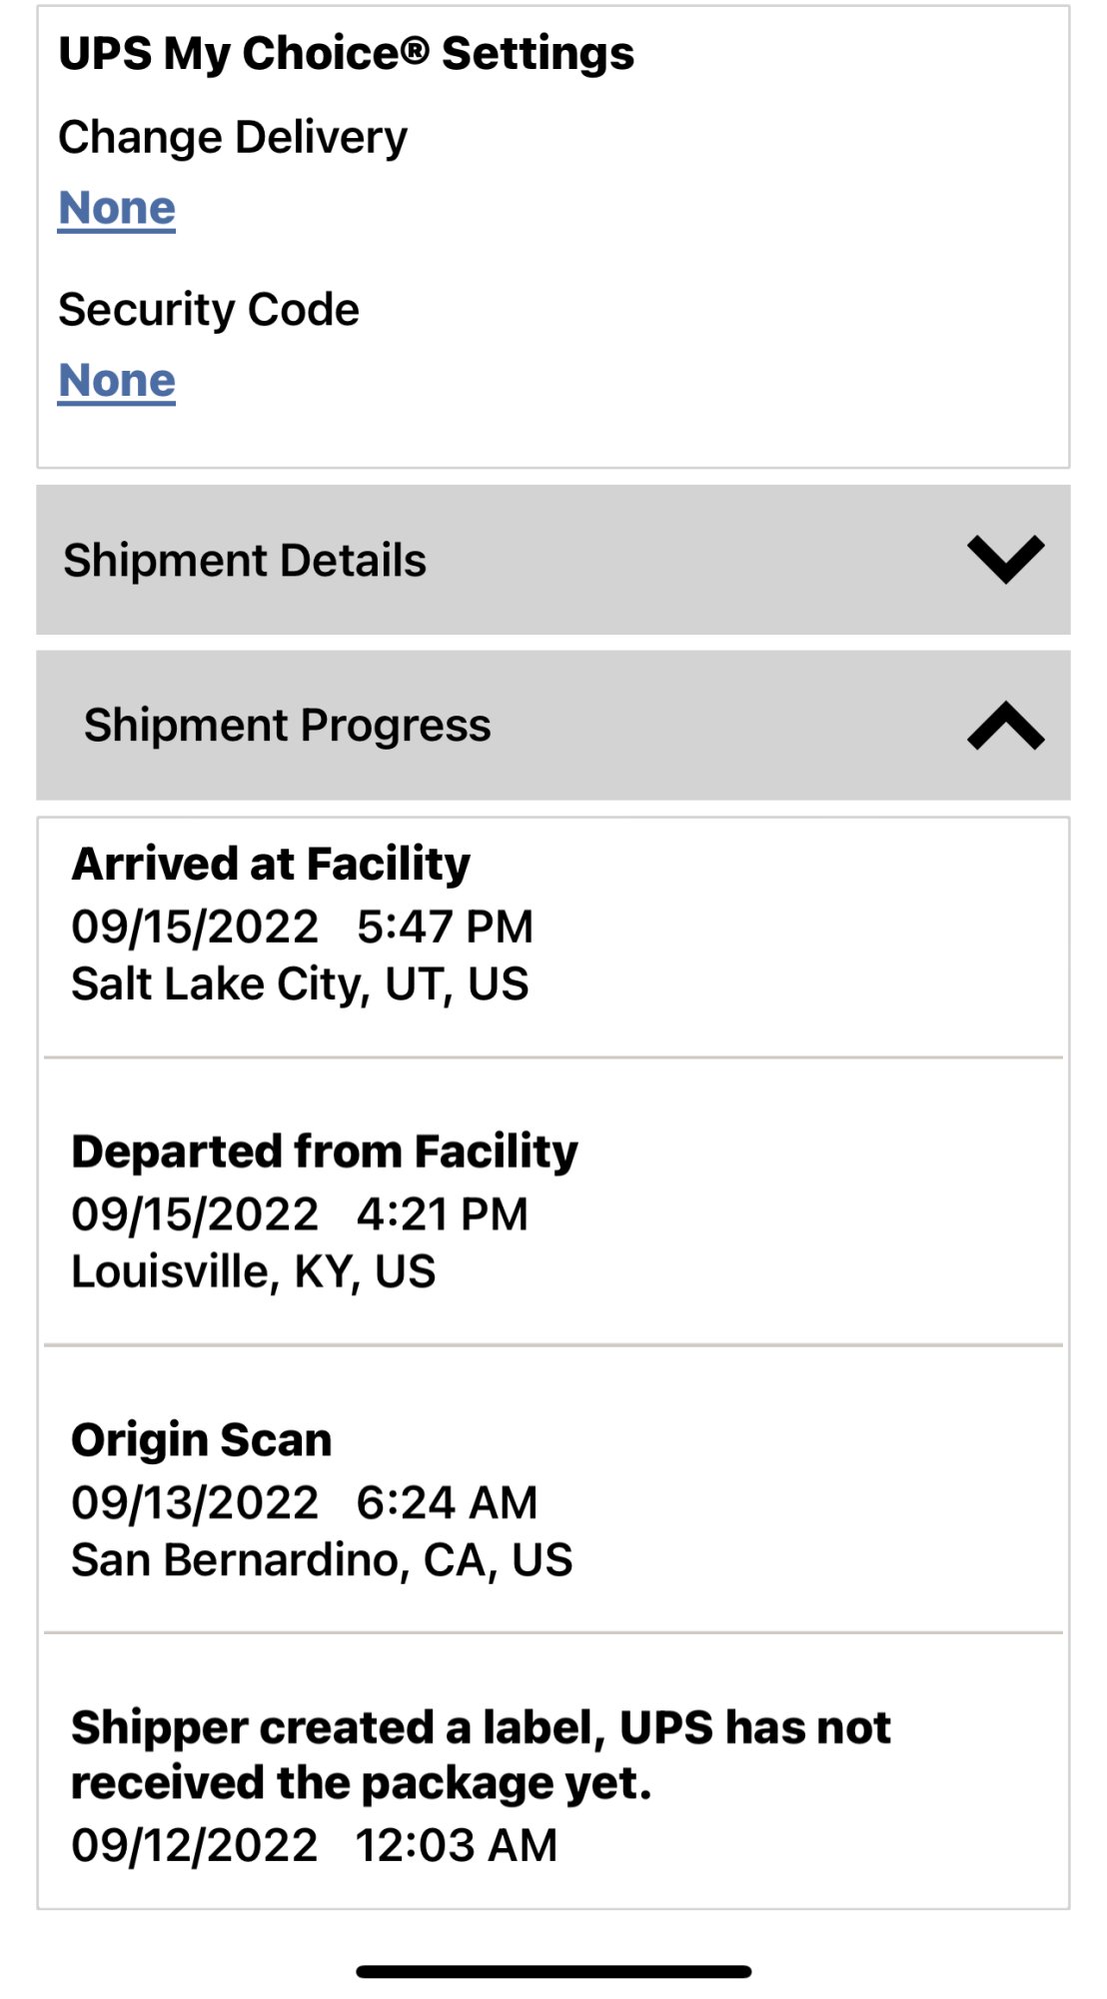Tap the Louisville, KY, US location
The height and width of the screenshot is (1999, 1107).
[254, 1272]
